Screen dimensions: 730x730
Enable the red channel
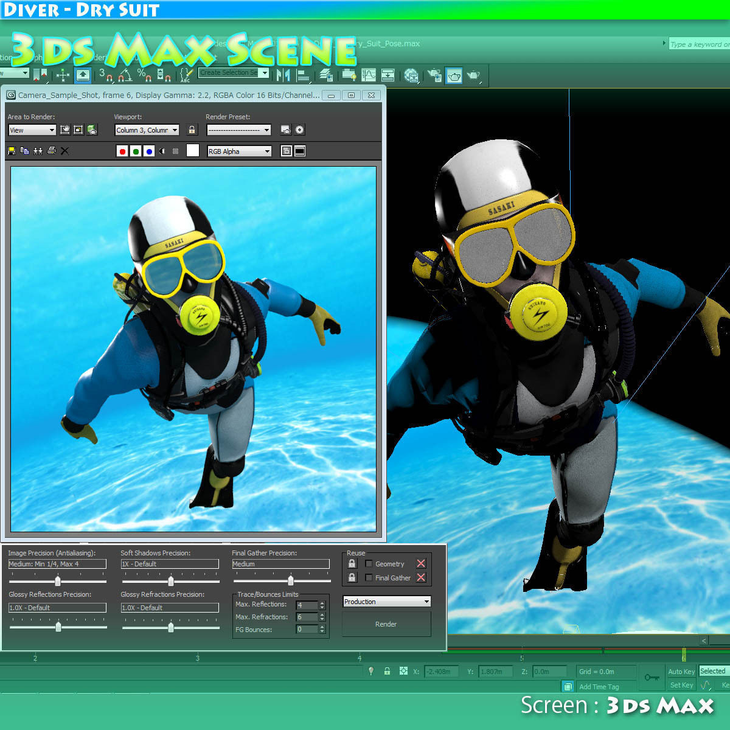coord(122,151)
